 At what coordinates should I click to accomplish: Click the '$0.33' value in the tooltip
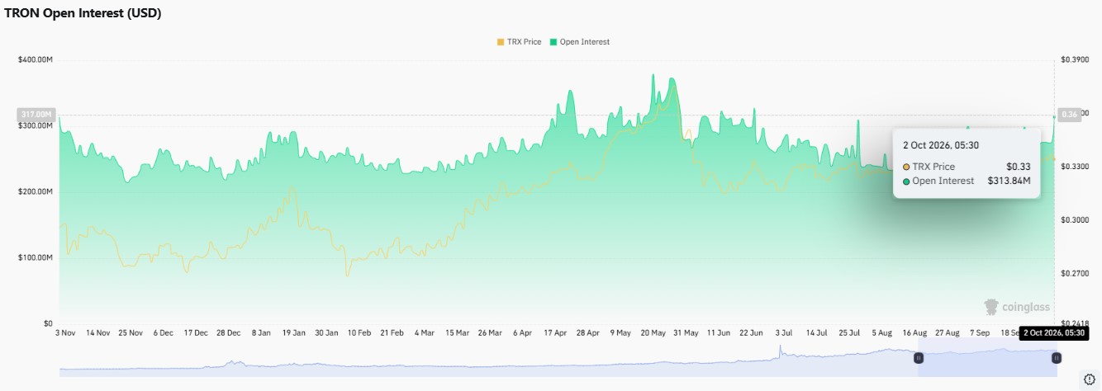click(x=1018, y=167)
